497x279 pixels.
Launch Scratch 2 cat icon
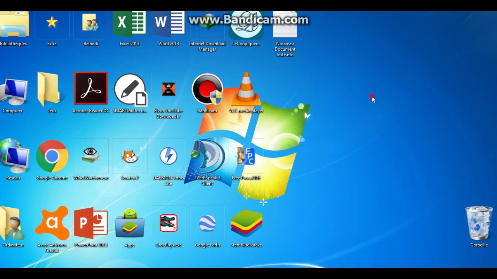click(x=130, y=157)
